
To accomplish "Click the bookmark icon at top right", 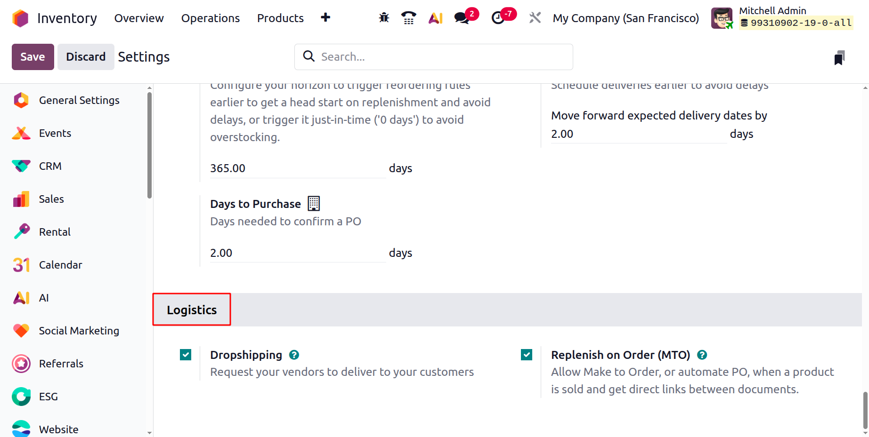I will tap(839, 57).
